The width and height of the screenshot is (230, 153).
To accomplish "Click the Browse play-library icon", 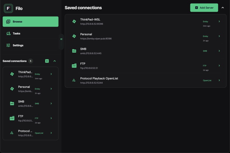I will click(x=8, y=22).
